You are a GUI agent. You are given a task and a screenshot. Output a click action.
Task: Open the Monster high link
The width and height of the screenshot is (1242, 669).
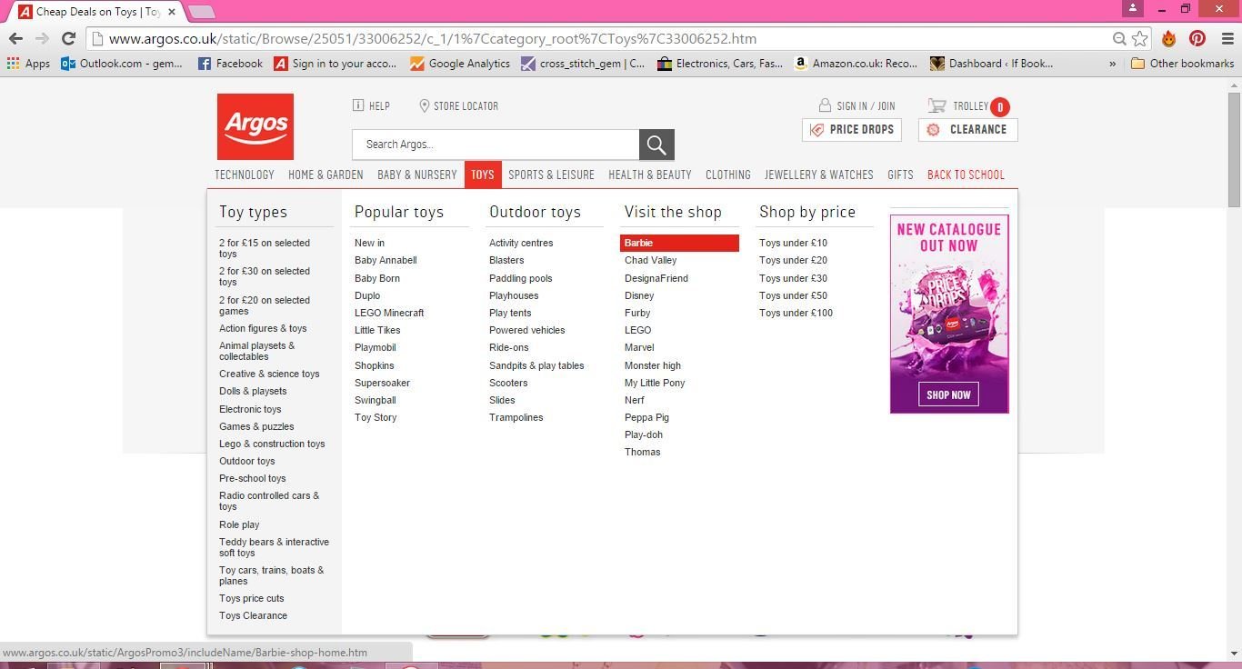click(653, 365)
